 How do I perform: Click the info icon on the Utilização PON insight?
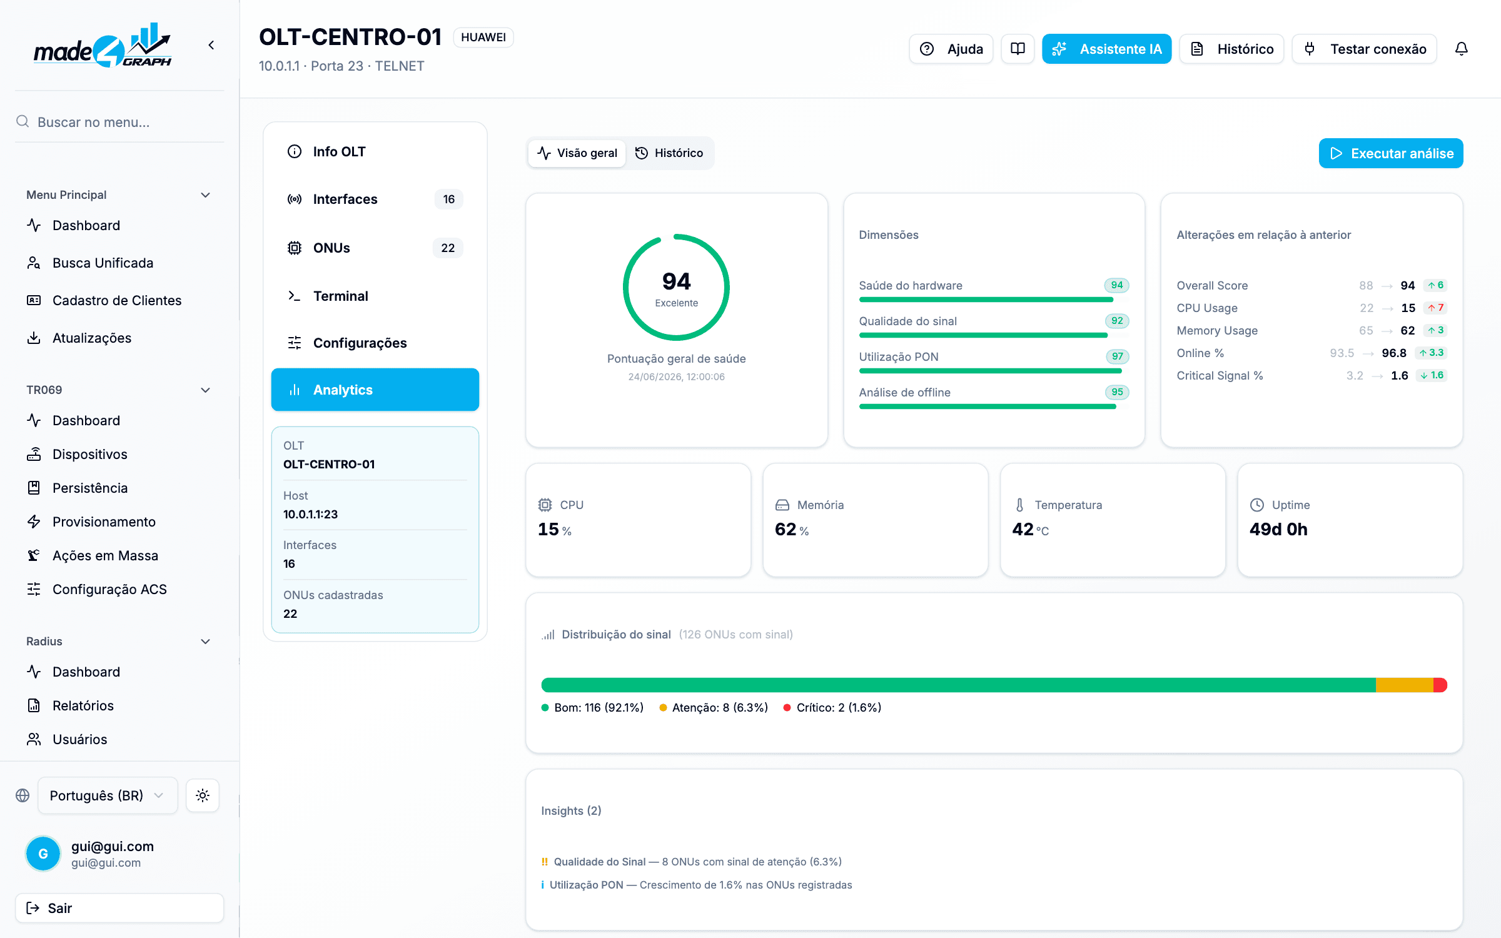click(542, 885)
